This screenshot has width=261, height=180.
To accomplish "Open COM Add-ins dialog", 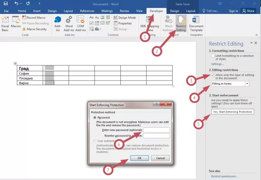I will tap(80, 24).
